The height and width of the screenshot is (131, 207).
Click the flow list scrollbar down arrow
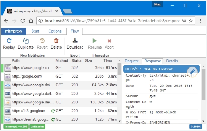(120, 121)
